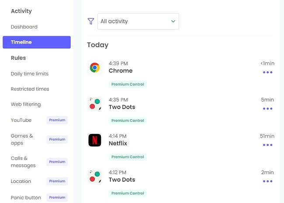Open Games & apps section

(x=22, y=139)
